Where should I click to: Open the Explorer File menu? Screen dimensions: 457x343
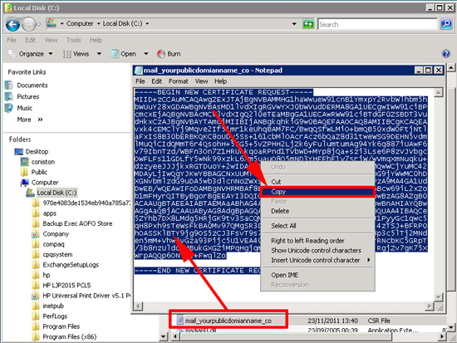[12, 40]
